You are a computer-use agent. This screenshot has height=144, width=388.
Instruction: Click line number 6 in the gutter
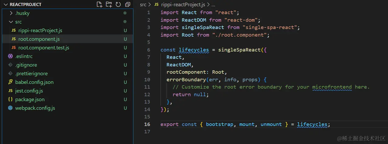pyautogui.click(x=149, y=50)
